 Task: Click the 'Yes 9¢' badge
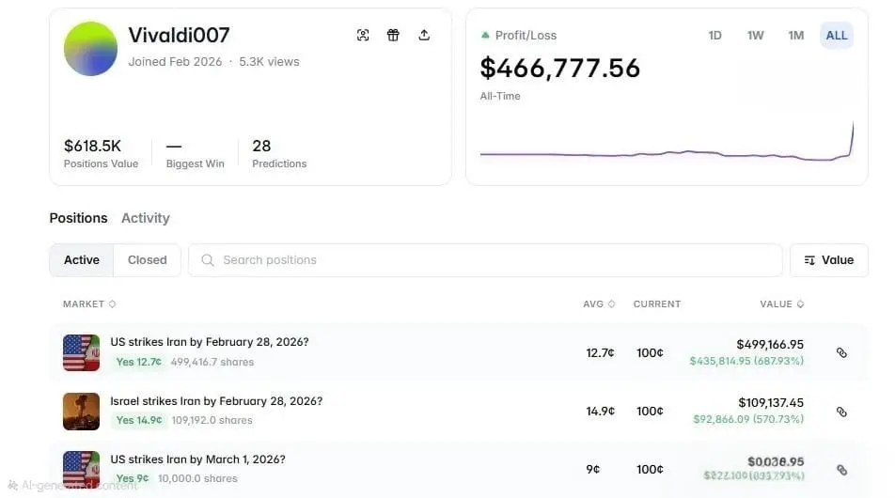(x=132, y=478)
